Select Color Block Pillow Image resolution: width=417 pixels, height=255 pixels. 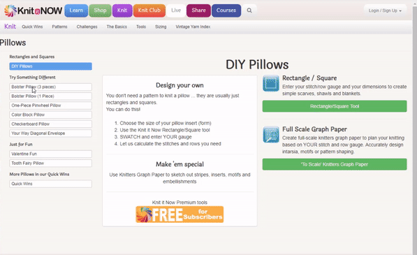pos(50,115)
